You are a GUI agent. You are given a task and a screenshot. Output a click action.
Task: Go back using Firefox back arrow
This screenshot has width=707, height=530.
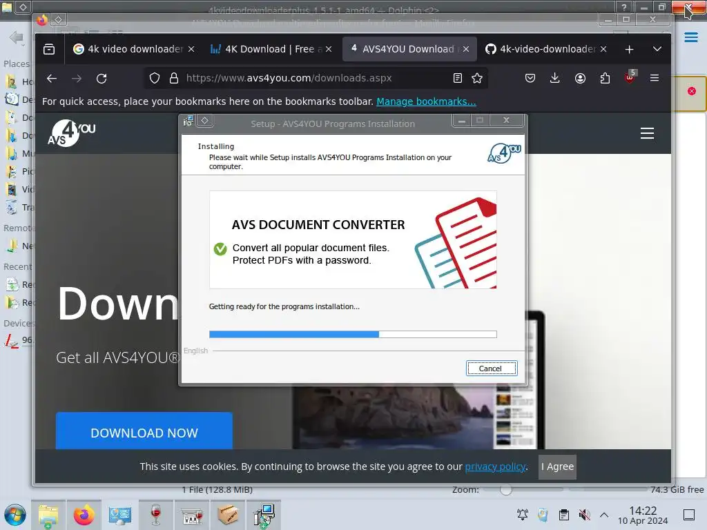[52, 79]
